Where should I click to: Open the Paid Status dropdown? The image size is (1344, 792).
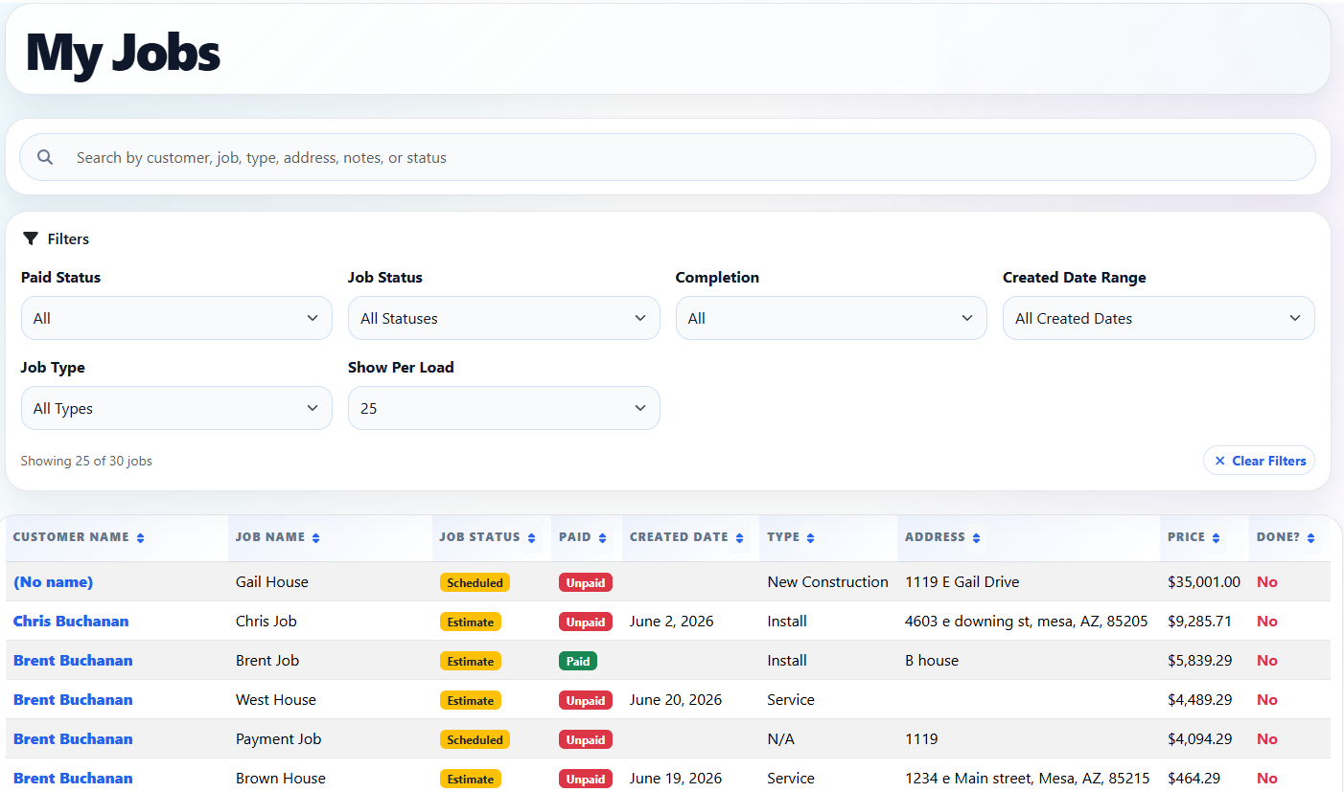click(x=176, y=318)
